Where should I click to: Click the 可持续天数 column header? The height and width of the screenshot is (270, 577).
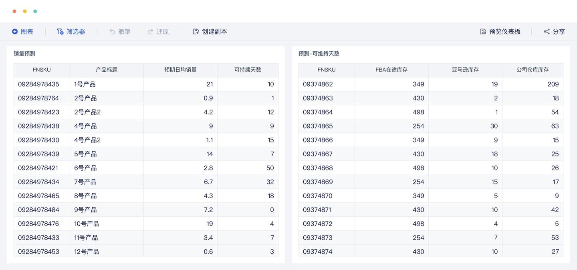click(248, 70)
